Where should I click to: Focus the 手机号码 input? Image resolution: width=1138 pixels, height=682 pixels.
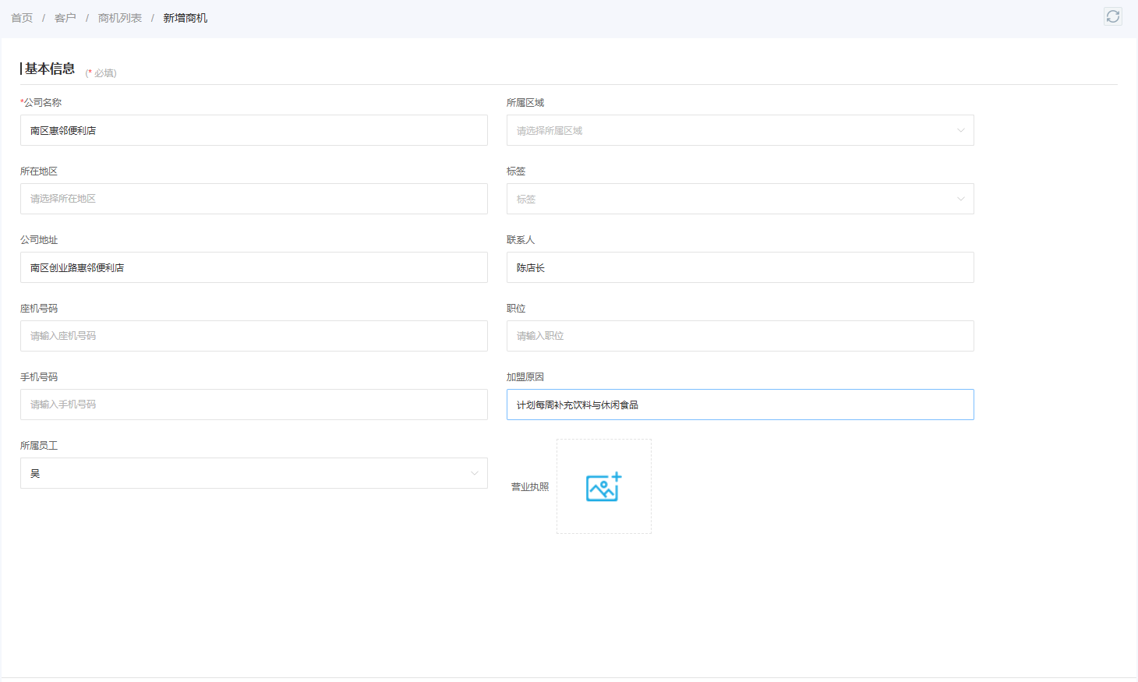coord(253,405)
